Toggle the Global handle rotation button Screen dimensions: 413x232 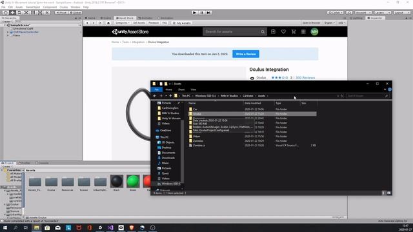[x=76, y=13]
